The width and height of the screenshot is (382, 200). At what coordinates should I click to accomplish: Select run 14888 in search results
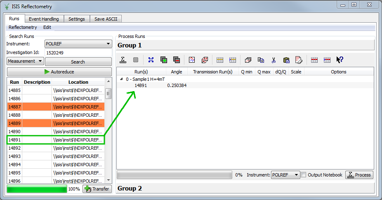click(x=56, y=115)
